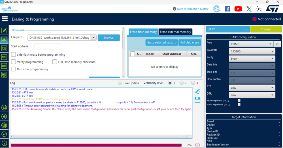Open Memory & File editing pencil icon
Image resolution: width=283 pixels, height=148 pixels.
pyautogui.click(x=4, y=31)
